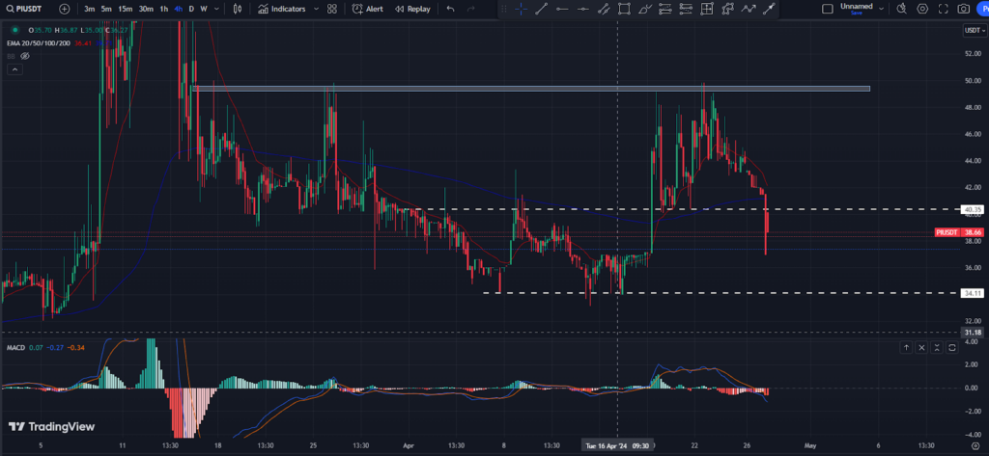Viewport: 989px width, 456px height.
Task: Click the Tue 16 Apr '24 date label
Action: tap(616, 445)
